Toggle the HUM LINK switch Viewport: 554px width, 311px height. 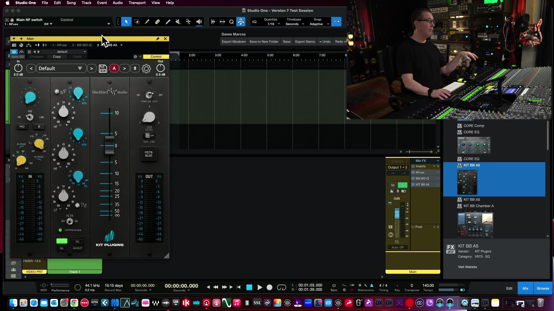(149, 136)
